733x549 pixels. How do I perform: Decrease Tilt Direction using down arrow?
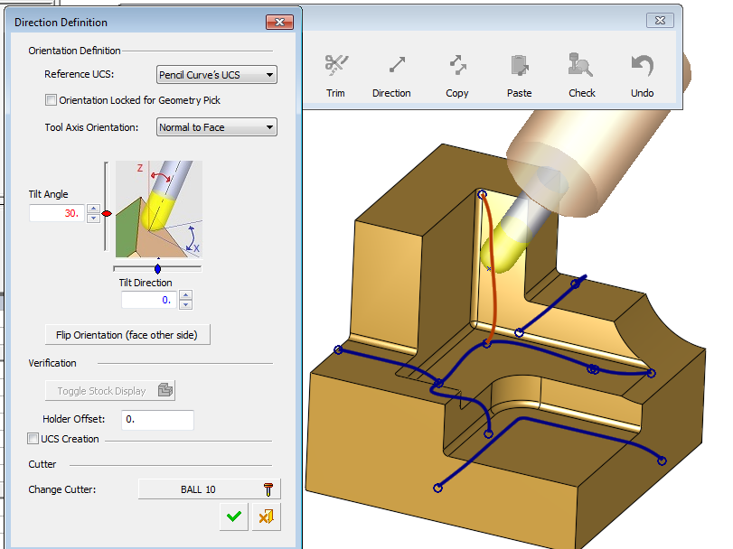click(x=185, y=304)
